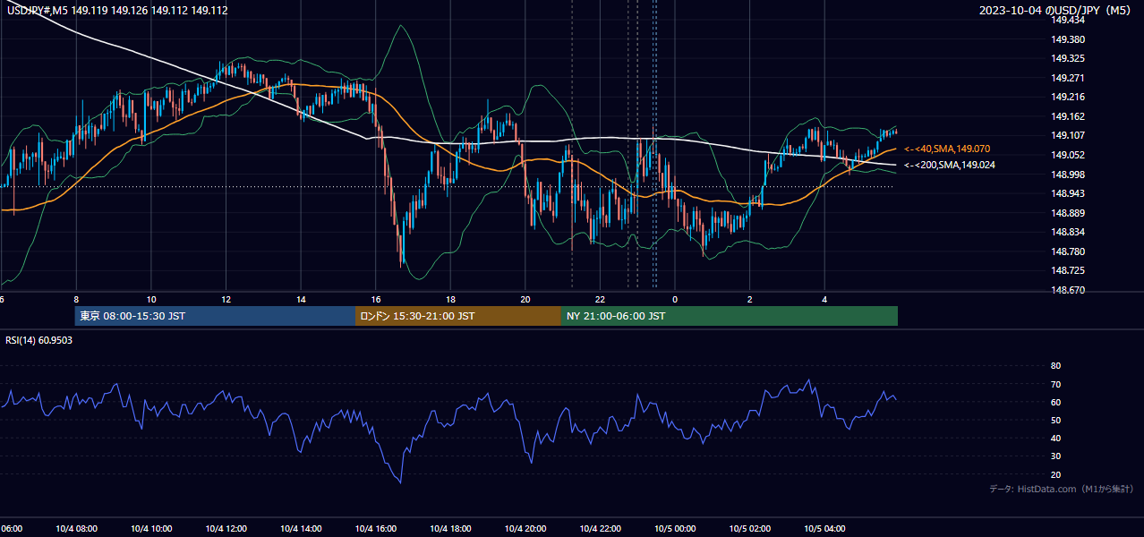Click hour label 14 under the price chart
The height and width of the screenshot is (537, 1144).
301,299
